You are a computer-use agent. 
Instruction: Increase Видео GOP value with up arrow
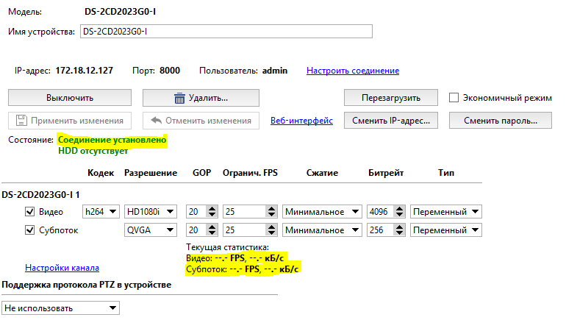click(x=212, y=209)
